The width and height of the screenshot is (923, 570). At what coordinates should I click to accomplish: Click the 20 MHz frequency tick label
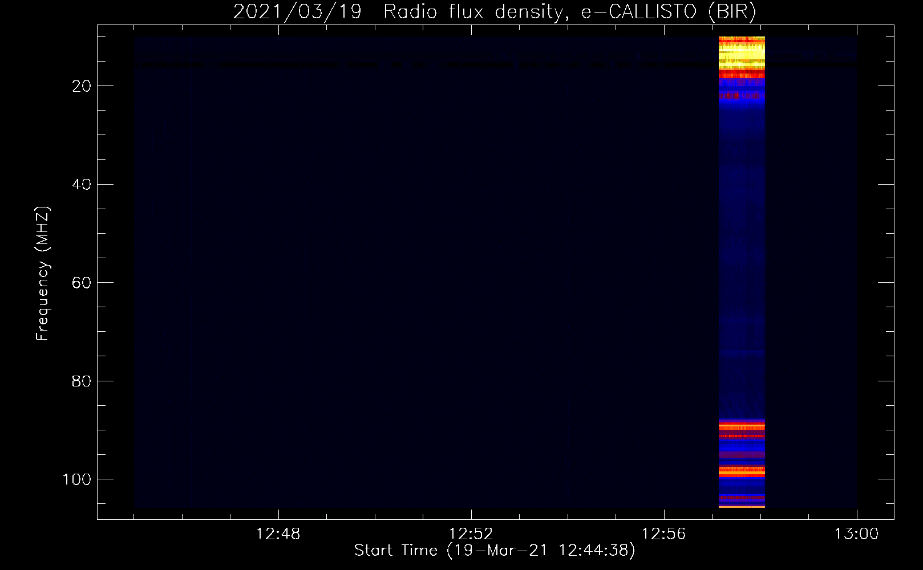[x=82, y=86]
